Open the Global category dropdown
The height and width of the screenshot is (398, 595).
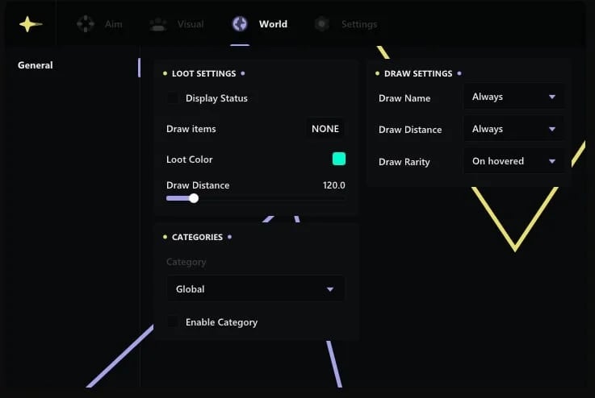click(256, 289)
